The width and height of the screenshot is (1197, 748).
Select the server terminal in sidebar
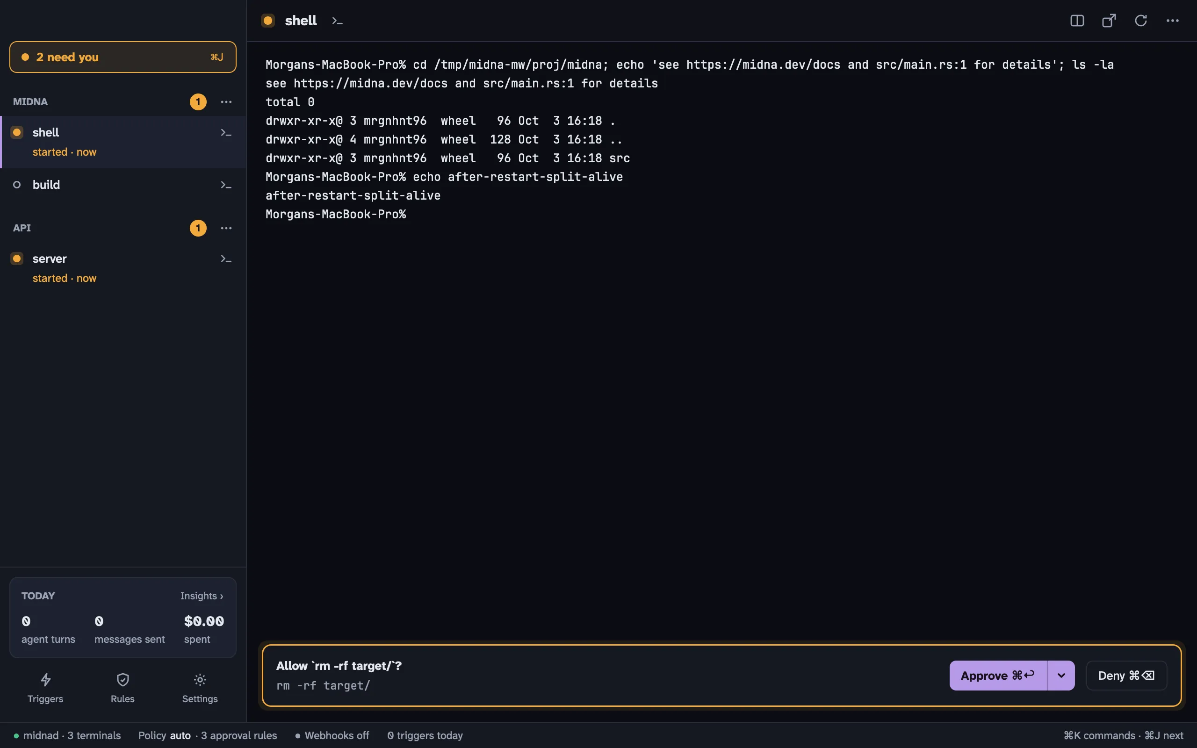coord(123,267)
